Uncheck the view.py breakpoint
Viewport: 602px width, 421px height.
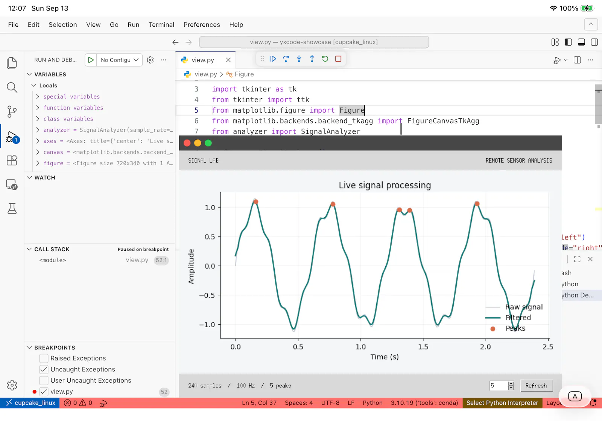tap(44, 392)
